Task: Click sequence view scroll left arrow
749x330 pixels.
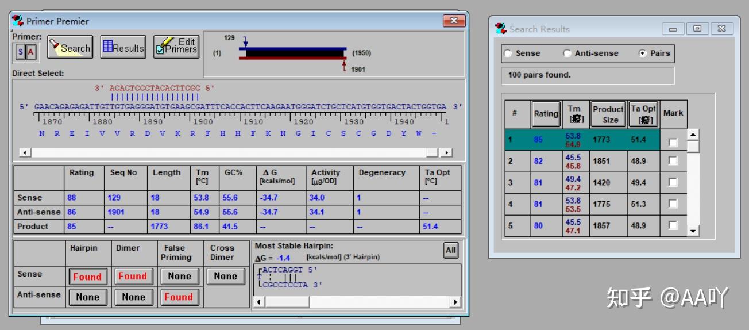Action: click(25, 152)
